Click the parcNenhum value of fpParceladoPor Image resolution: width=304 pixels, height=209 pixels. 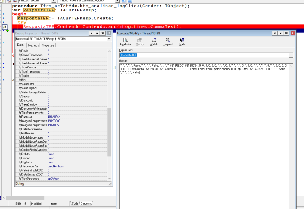56,166
